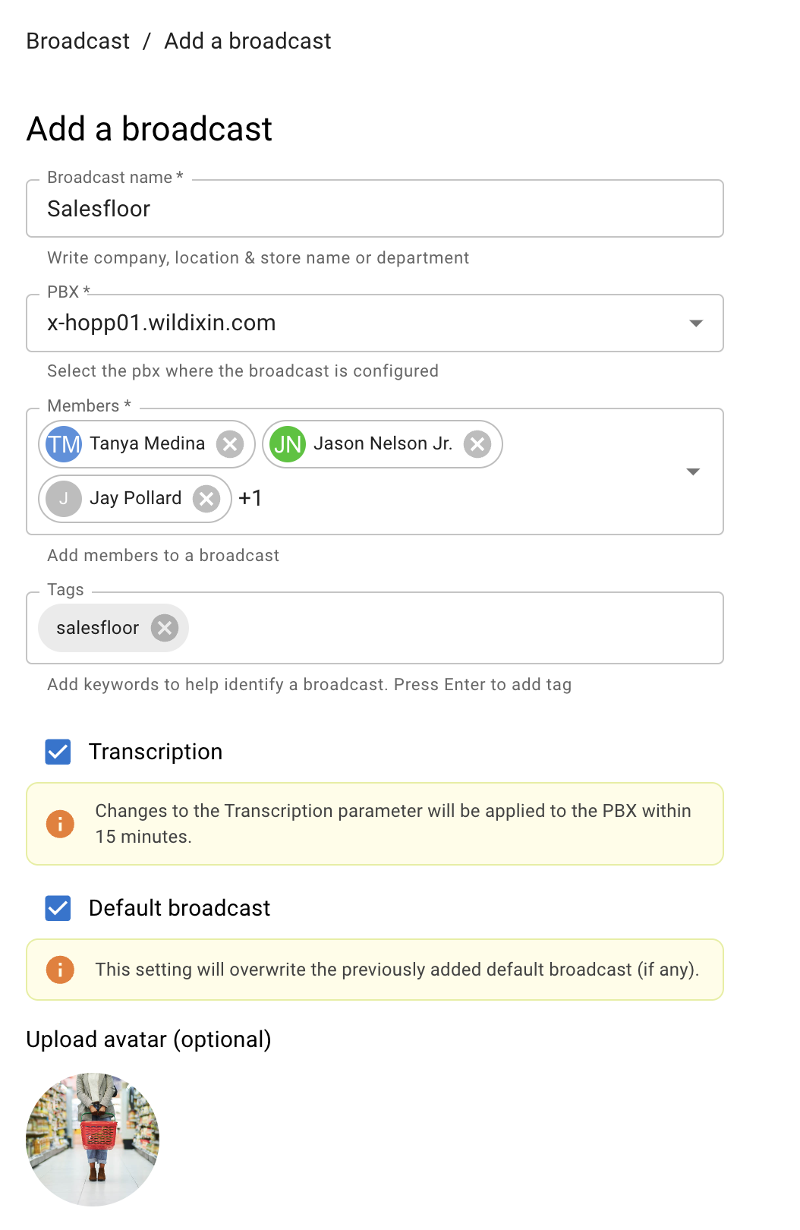Viewport: 800px width, 1230px height.
Task: Click Jason Nelson Jr.'s green avatar badge
Action: [287, 444]
